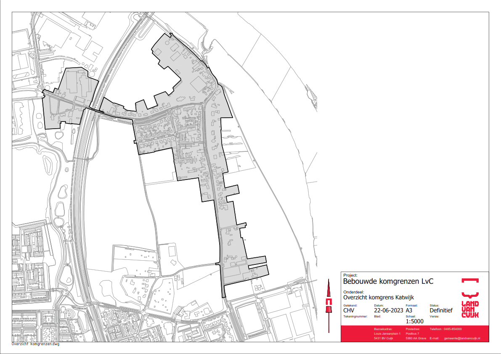Viewport: 501px width, 354px height.
Task: Click the Postbus 7 postal address
Action: click(413, 333)
